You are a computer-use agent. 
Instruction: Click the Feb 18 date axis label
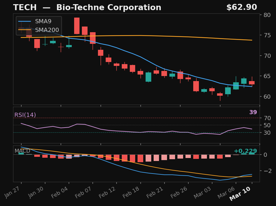click(x=131, y=192)
